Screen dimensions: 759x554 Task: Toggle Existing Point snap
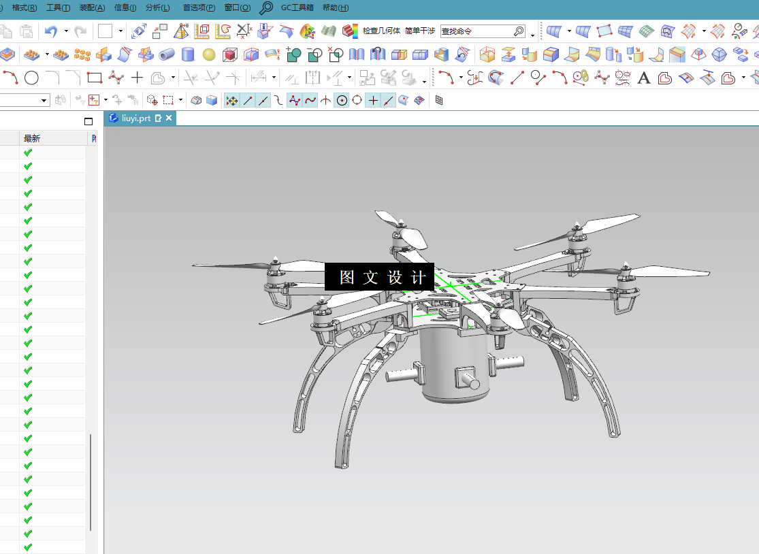click(x=373, y=101)
